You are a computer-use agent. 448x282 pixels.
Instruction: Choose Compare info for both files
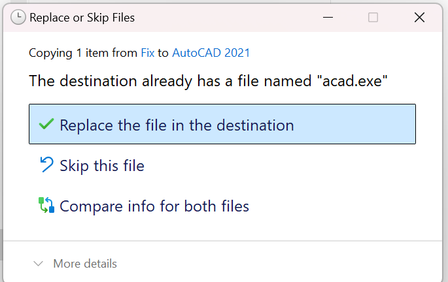154,206
